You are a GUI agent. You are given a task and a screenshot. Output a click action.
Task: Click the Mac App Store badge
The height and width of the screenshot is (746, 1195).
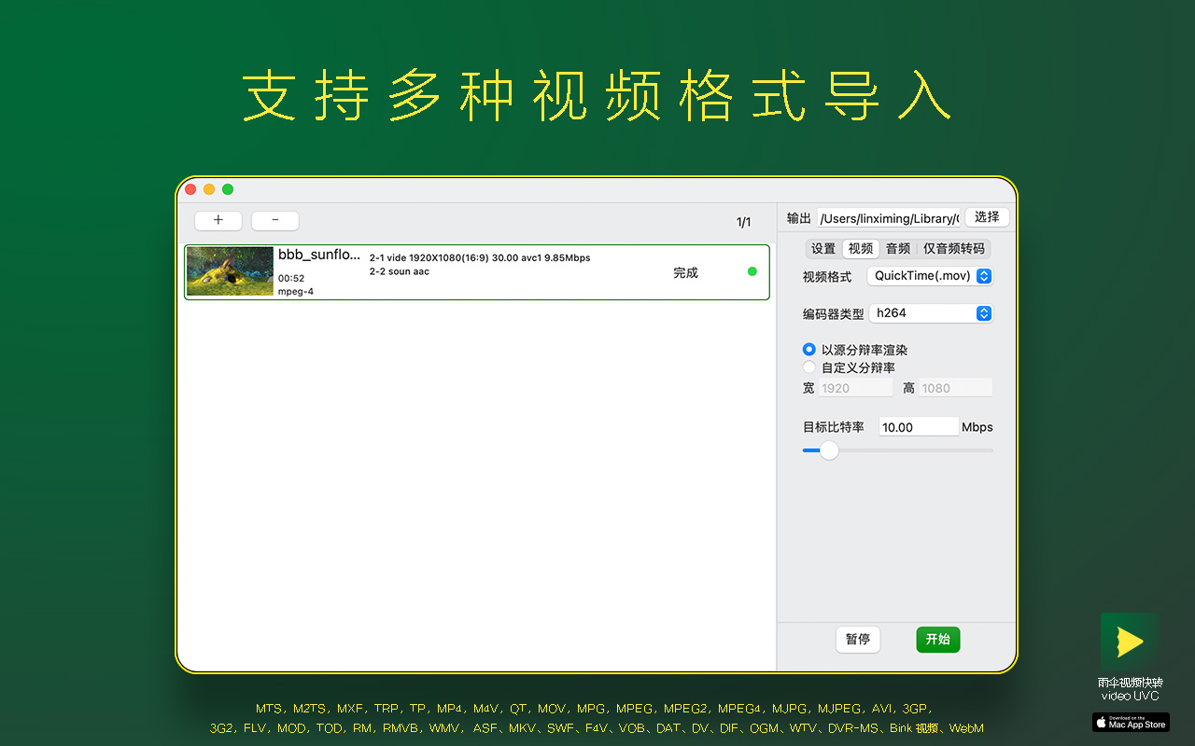(x=1131, y=723)
